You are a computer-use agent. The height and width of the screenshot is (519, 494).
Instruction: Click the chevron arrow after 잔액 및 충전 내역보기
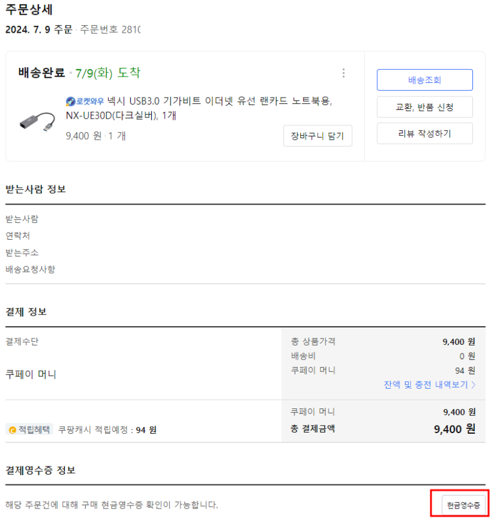473,384
